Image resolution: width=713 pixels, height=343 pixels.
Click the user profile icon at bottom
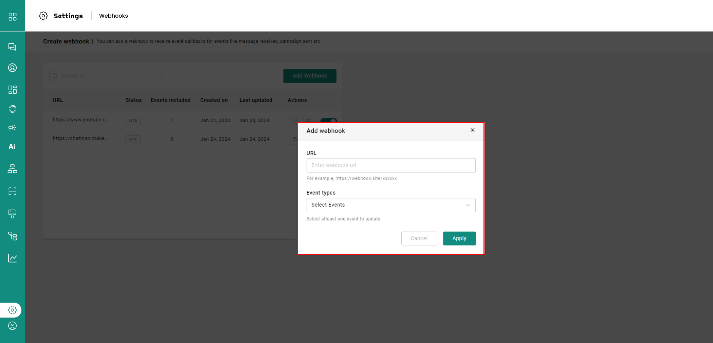(12, 326)
